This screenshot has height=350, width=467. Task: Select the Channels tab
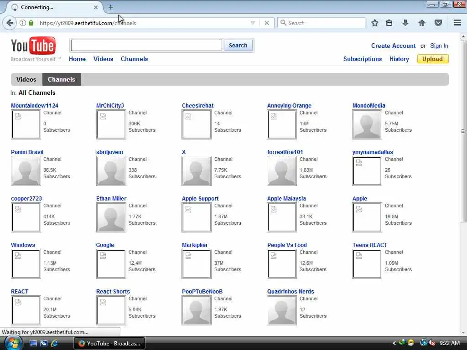62,79
